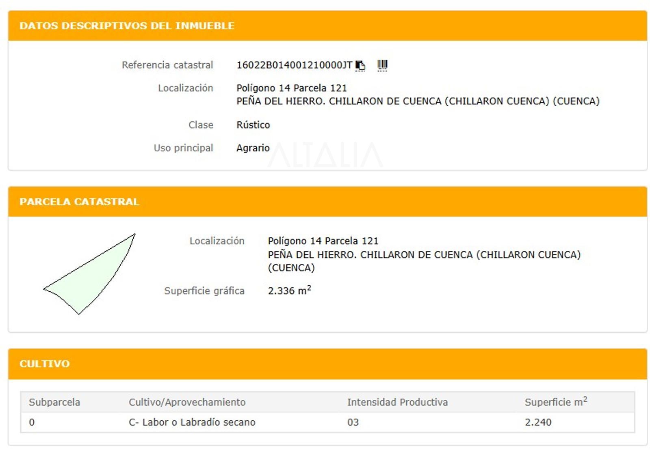Collapse the Parcela Catastral section header

(79, 202)
